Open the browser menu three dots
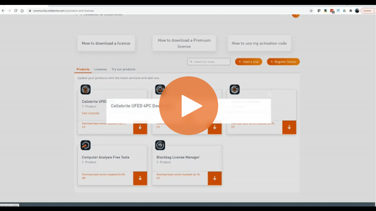This screenshot has height=211, width=376. [x=374, y=11]
